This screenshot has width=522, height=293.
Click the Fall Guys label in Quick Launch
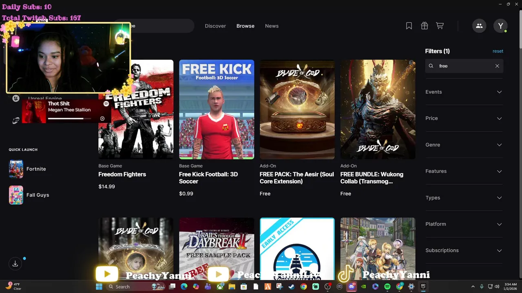[38, 195]
